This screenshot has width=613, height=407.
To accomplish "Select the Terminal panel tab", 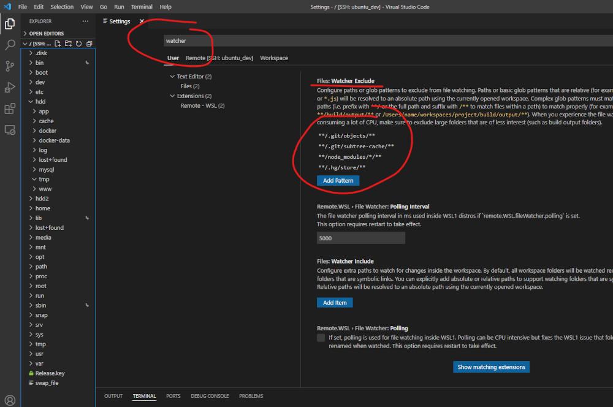I will [x=144, y=396].
